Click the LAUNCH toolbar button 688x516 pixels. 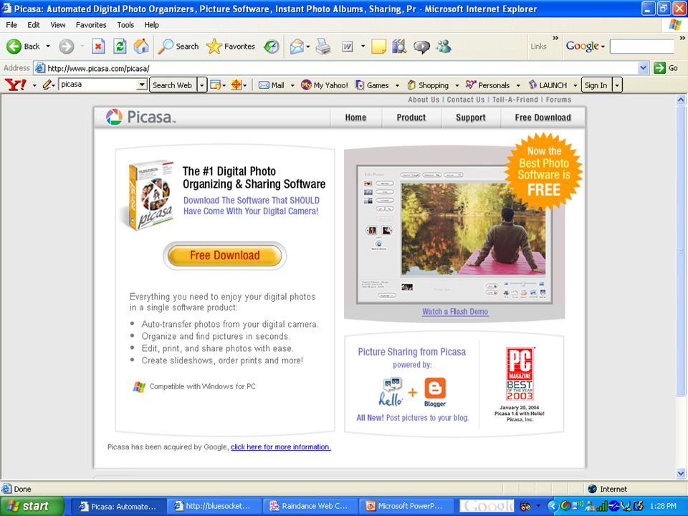point(548,85)
